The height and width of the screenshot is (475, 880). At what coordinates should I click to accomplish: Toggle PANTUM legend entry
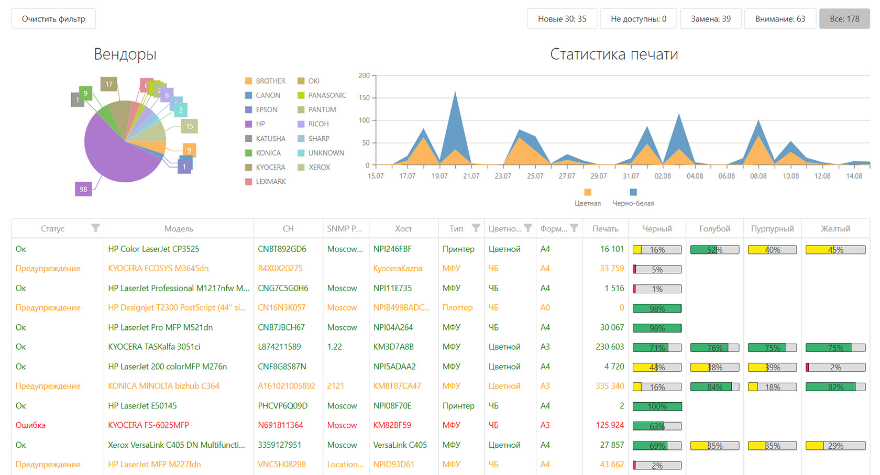tap(317, 109)
